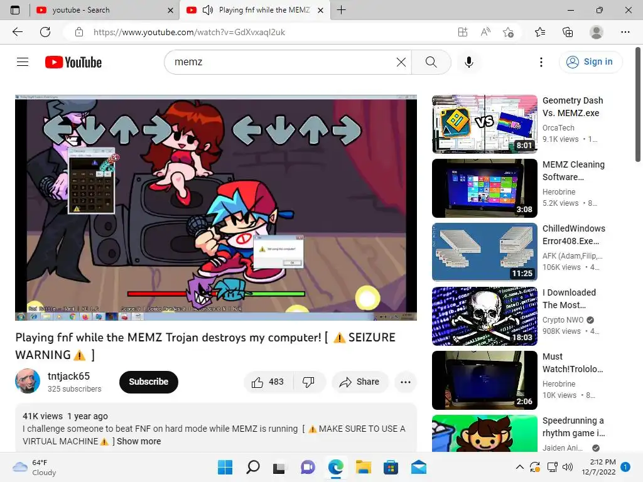The height and width of the screenshot is (482, 643).
Task: Close the youtube - Search tab
Action: pyautogui.click(x=171, y=10)
